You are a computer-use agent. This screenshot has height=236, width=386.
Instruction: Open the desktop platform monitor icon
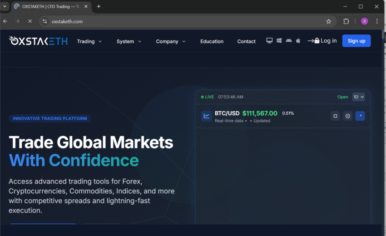pos(269,40)
